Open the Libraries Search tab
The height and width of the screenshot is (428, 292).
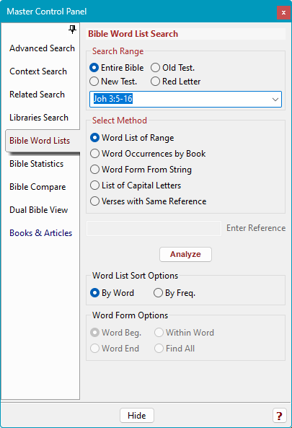[x=39, y=118]
